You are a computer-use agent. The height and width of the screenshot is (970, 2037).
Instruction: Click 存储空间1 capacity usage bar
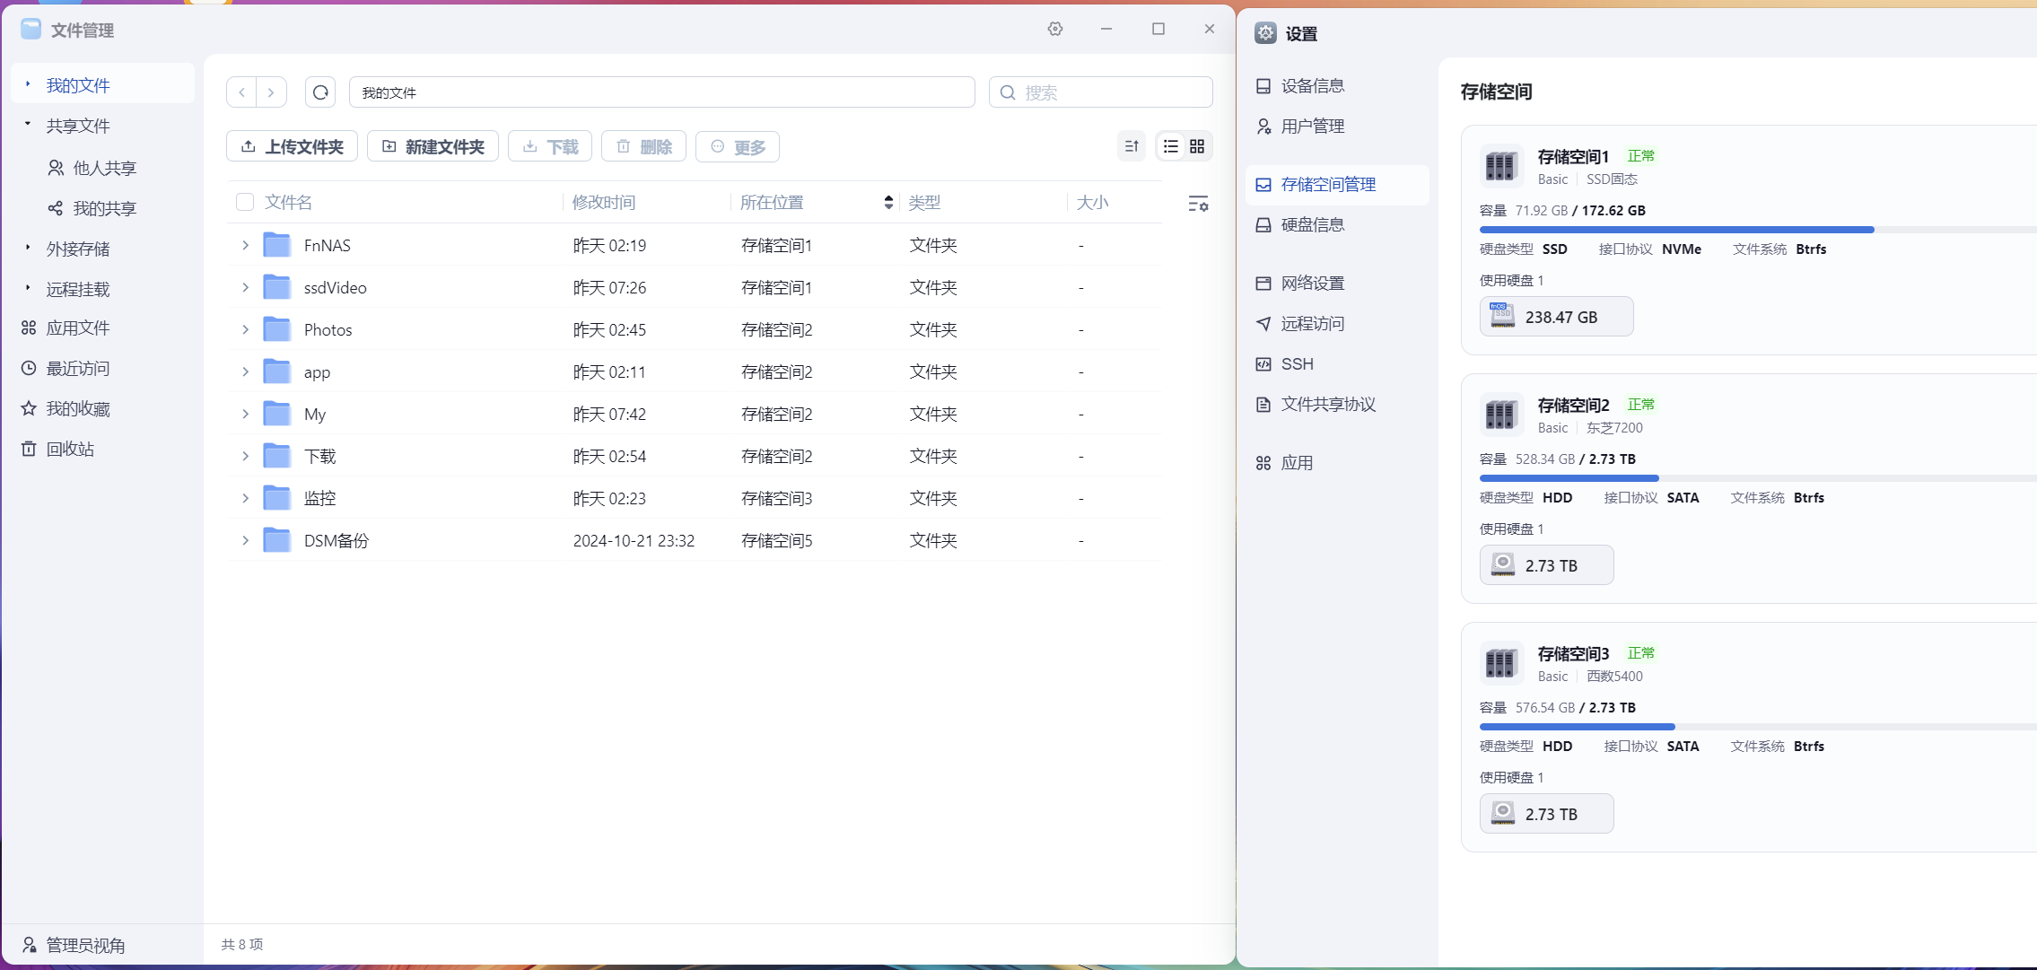1758,230
